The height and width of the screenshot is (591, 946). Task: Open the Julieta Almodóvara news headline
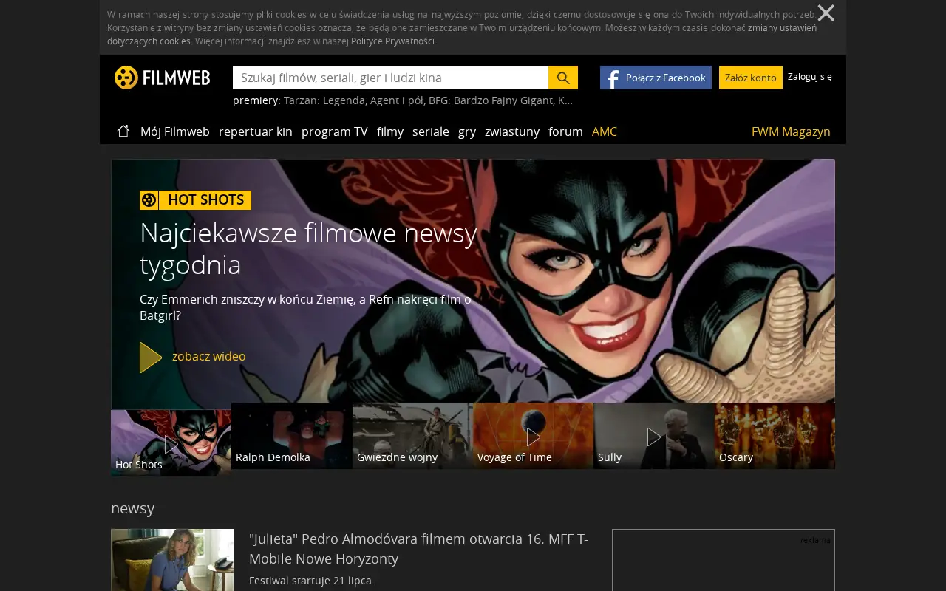coord(418,549)
